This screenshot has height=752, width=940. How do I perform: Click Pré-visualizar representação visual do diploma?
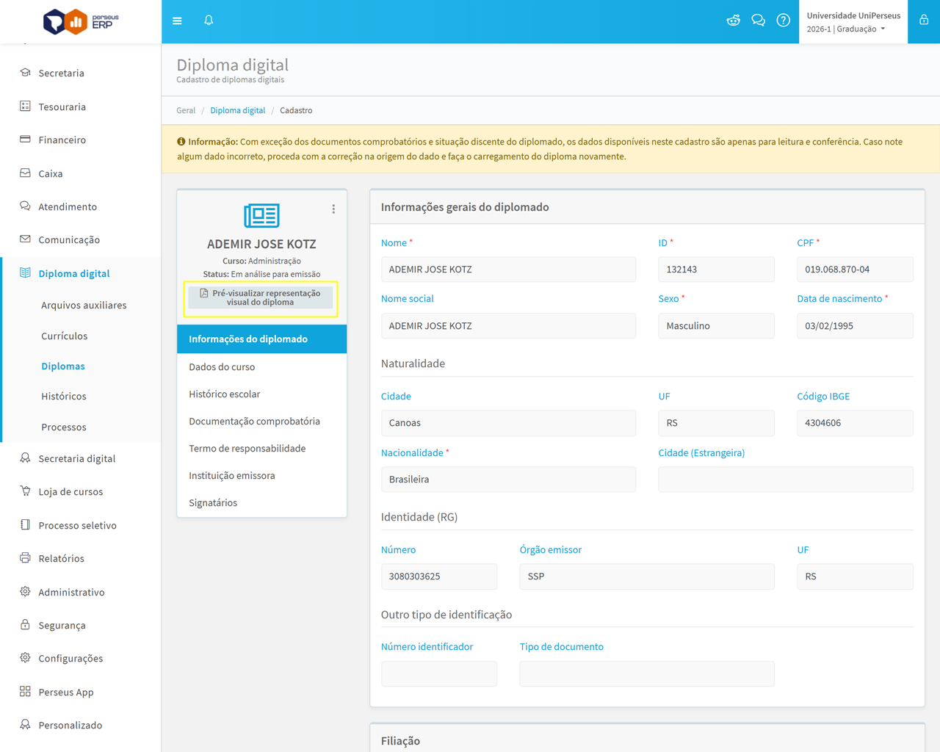coord(261,297)
